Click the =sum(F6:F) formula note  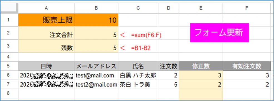coord(146,36)
